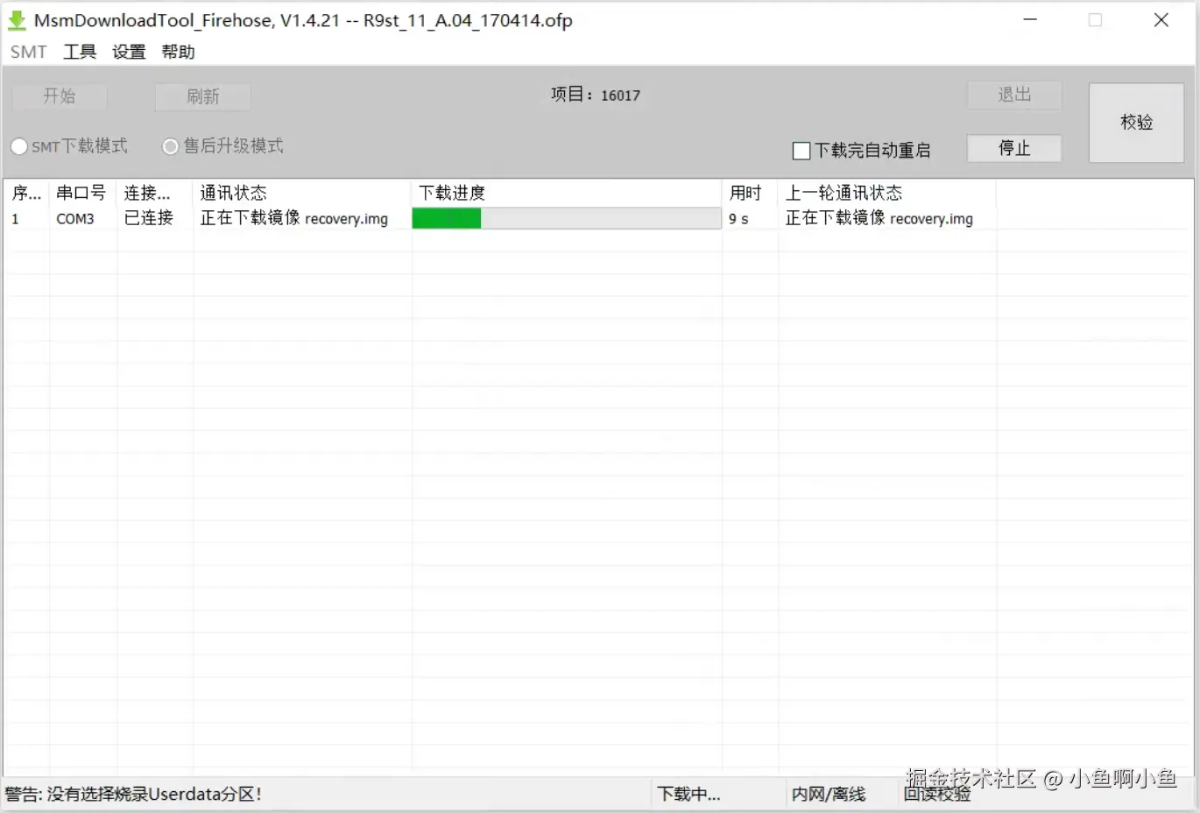Screen dimensions: 1200x813
Task: Minimize the MsmDownloadTool window
Action: click(x=1030, y=20)
